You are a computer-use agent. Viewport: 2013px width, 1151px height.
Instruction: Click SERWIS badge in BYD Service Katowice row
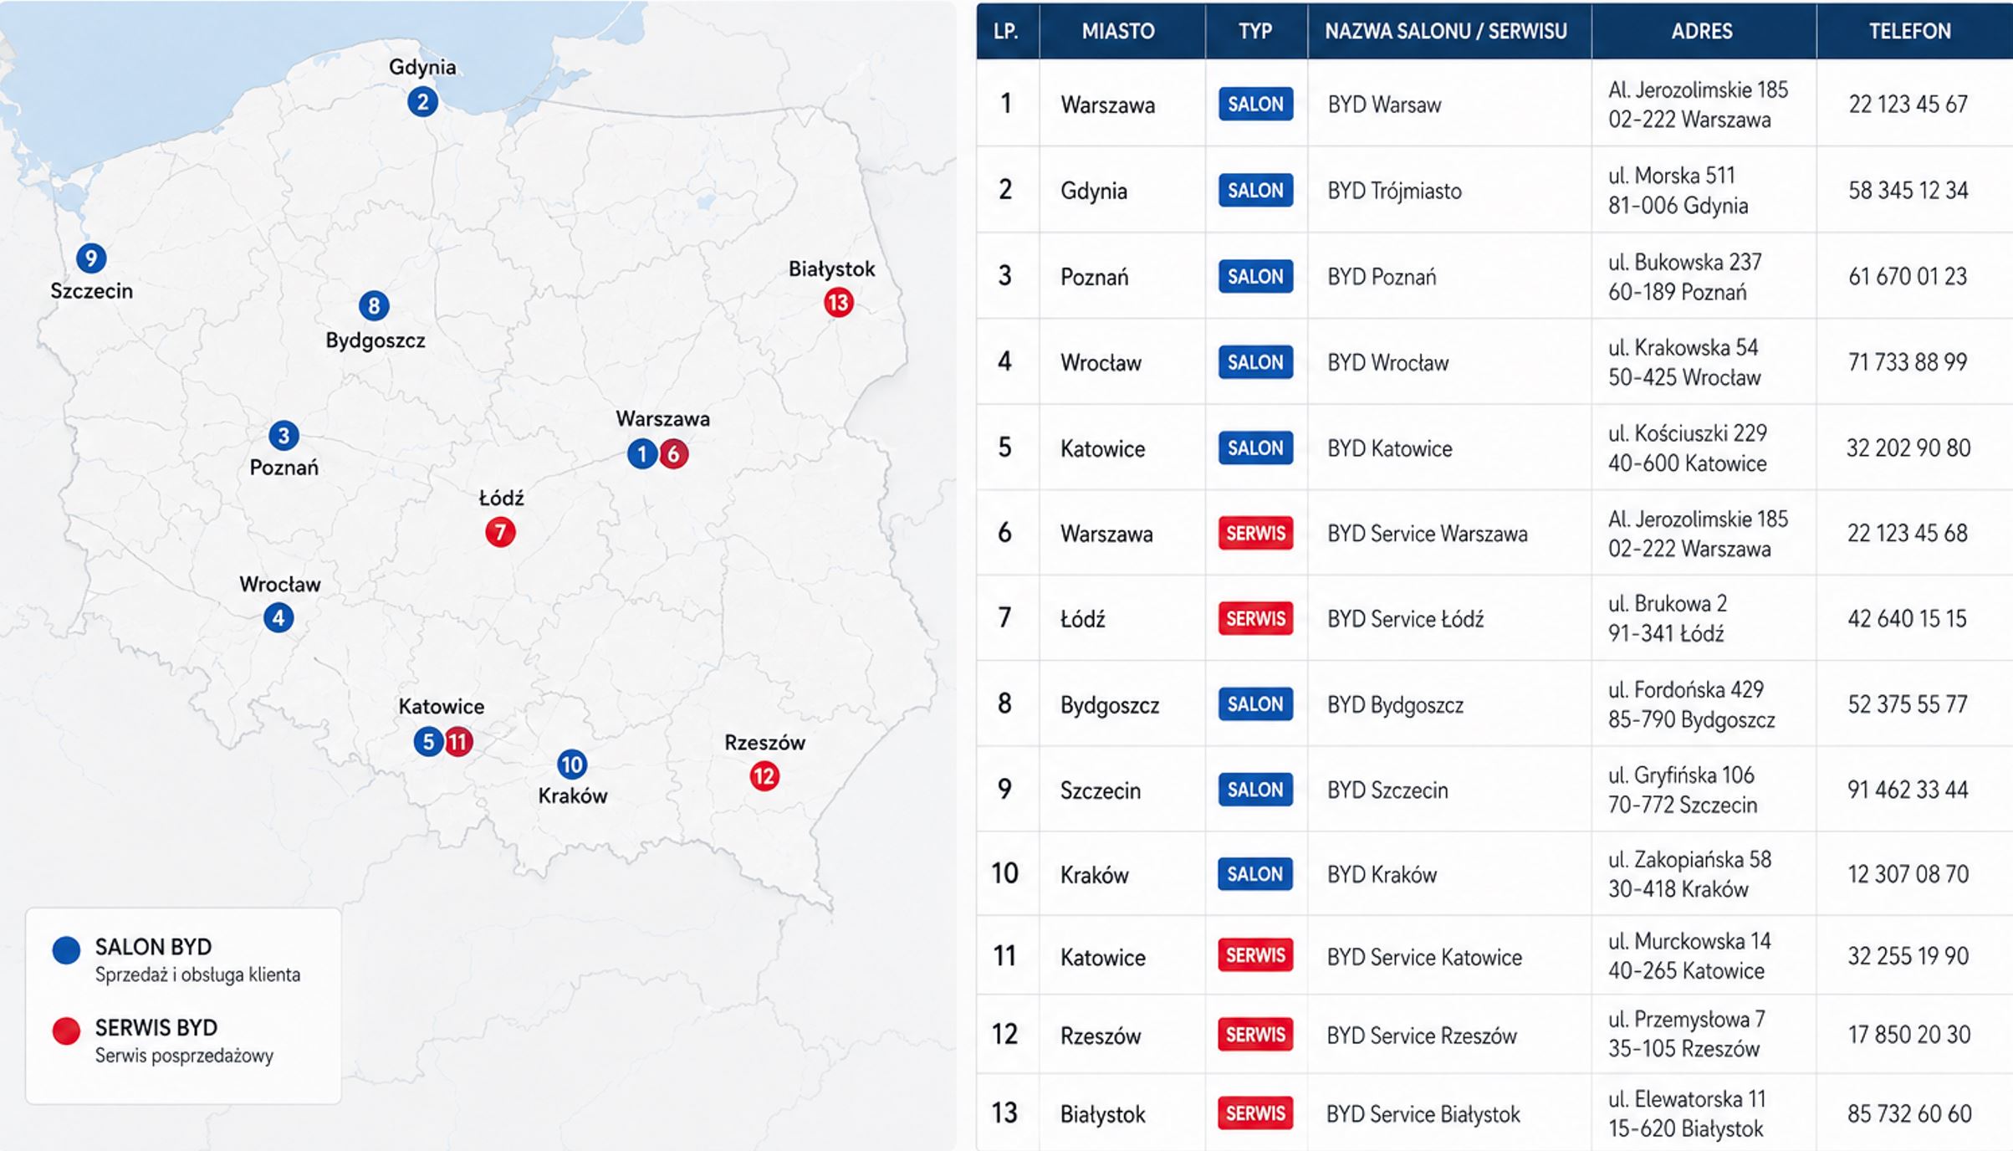[x=1255, y=955]
